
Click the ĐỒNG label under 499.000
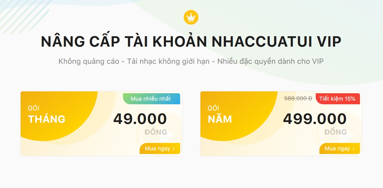336,132
